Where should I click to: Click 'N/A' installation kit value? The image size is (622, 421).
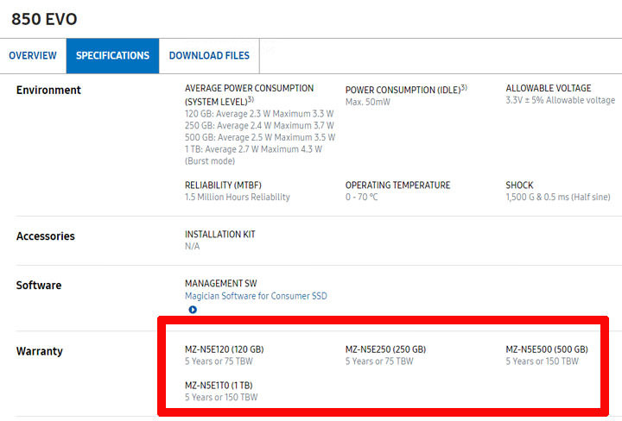pyautogui.click(x=193, y=247)
